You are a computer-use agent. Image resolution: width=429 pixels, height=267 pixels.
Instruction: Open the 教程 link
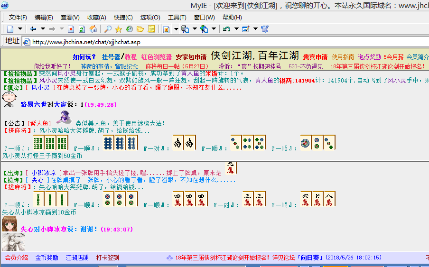(131, 57)
